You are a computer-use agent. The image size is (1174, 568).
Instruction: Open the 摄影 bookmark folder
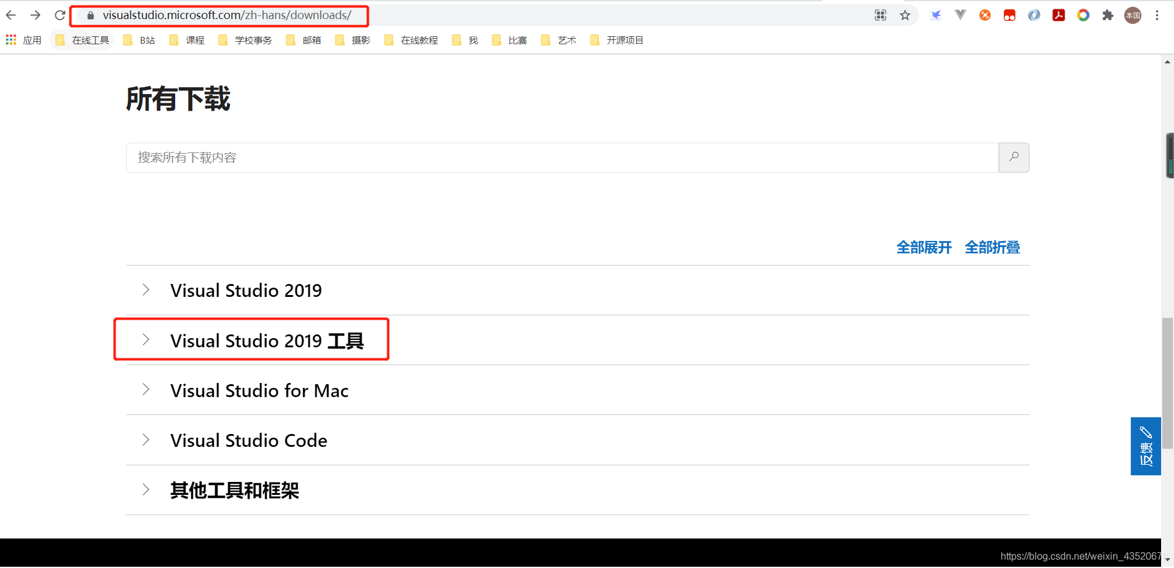click(353, 40)
